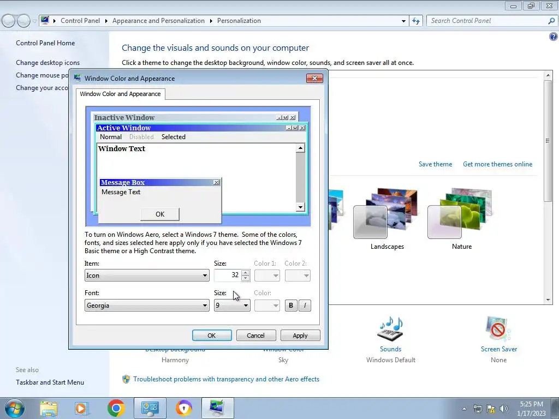Click the Bold font style button
This screenshot has width=559, height=419.
291,306
